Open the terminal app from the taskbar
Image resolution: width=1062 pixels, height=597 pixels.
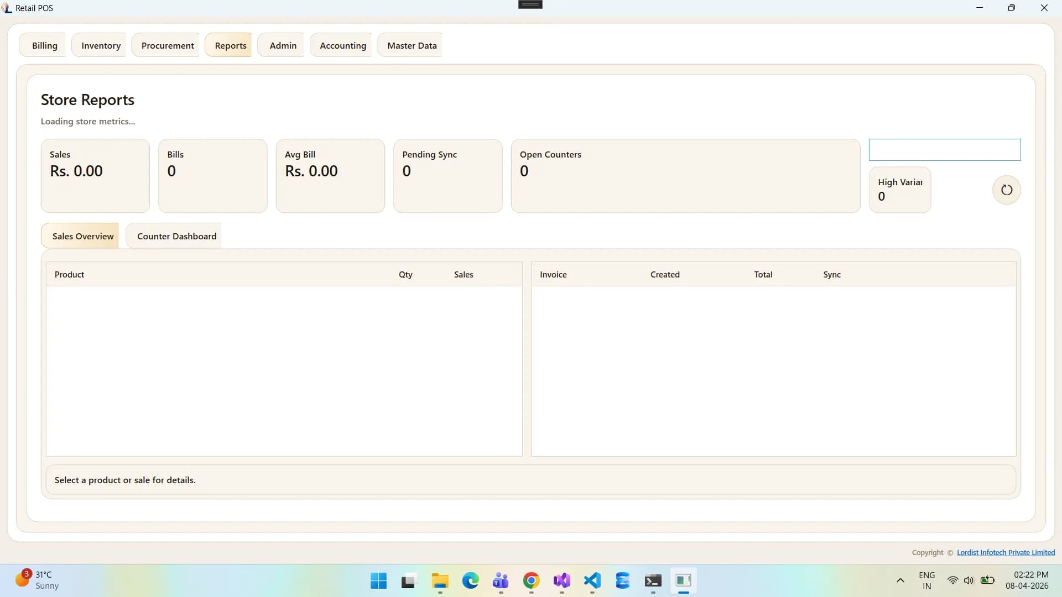click(x=653, y=581)
